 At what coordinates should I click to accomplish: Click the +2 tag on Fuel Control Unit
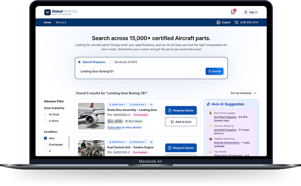click(x=151, y=142)
